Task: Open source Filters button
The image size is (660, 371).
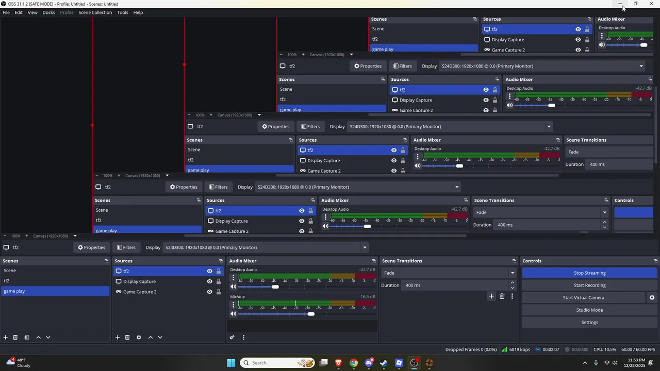Action: (126, 247)
